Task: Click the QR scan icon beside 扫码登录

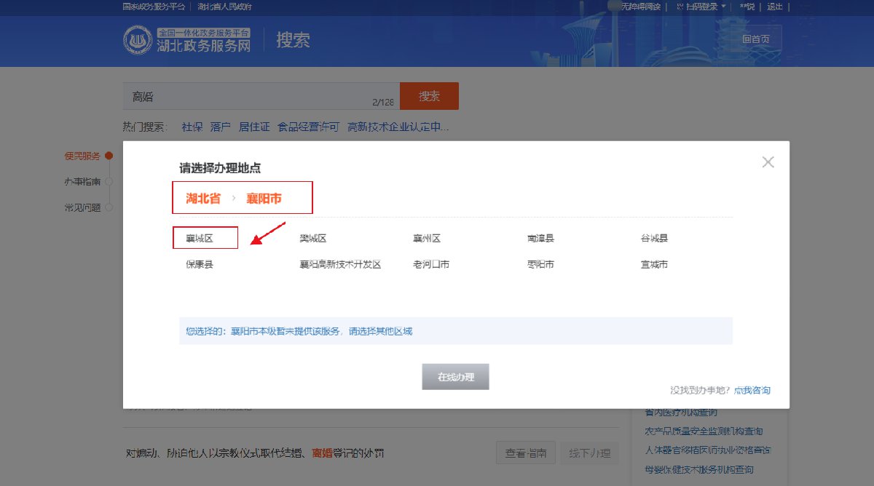Action: pos(680,7)
